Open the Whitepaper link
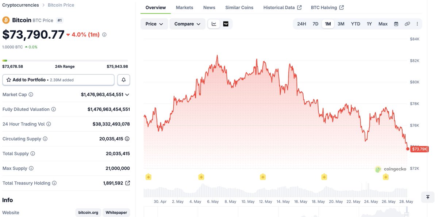The height and width of the screenshot is (217, 438). click(x=116, y=212)
